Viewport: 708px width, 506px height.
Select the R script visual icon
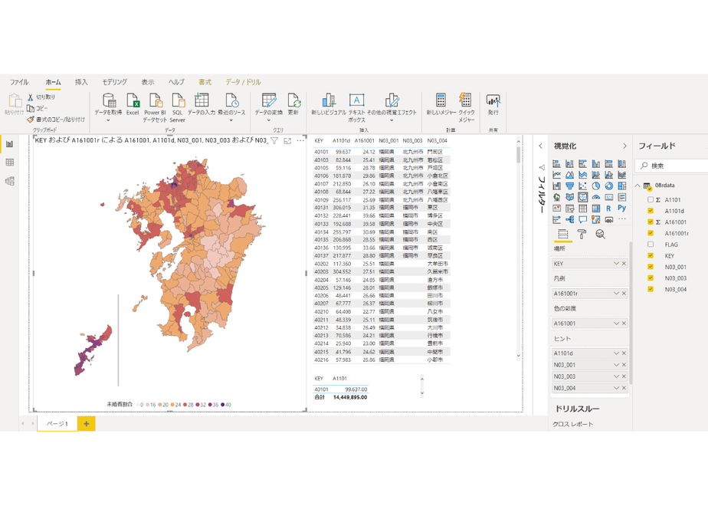[608, 209]
